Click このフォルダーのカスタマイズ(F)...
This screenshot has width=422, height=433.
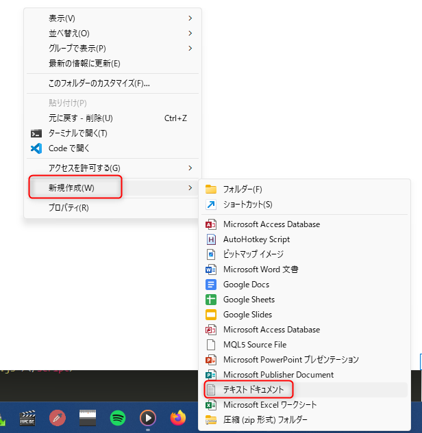99,83
